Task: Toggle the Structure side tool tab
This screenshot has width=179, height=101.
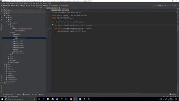Action: coord(1,27)
